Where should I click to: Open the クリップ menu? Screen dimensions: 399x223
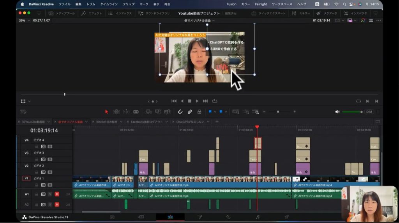pos(128,4)
